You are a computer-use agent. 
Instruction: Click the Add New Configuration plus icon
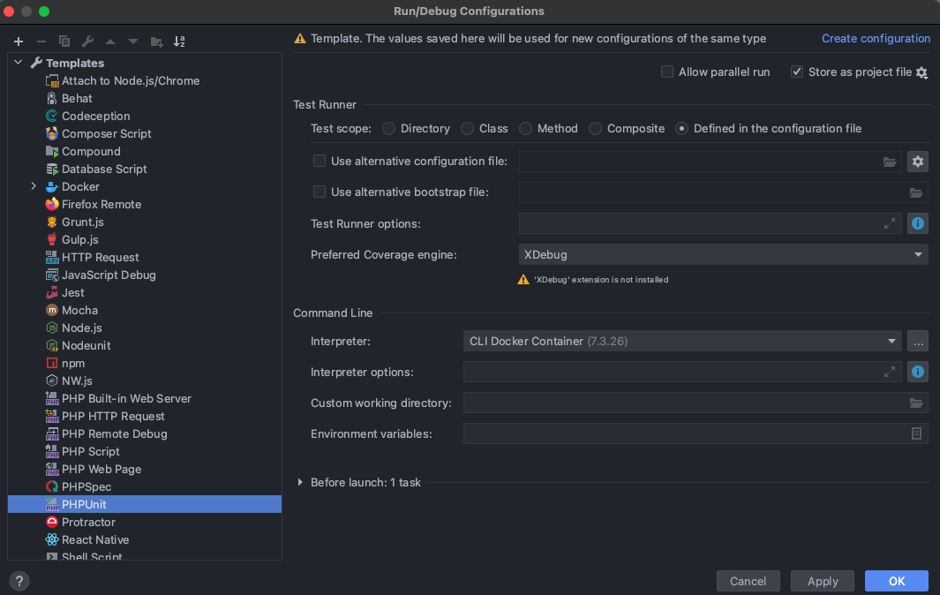click(19, 41)
